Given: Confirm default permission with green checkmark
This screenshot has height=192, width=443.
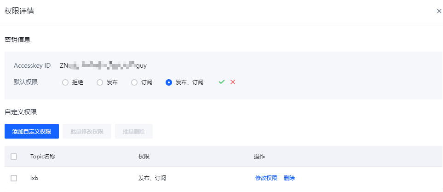Looking at the screenshot, I should click(x=222, y=82).
